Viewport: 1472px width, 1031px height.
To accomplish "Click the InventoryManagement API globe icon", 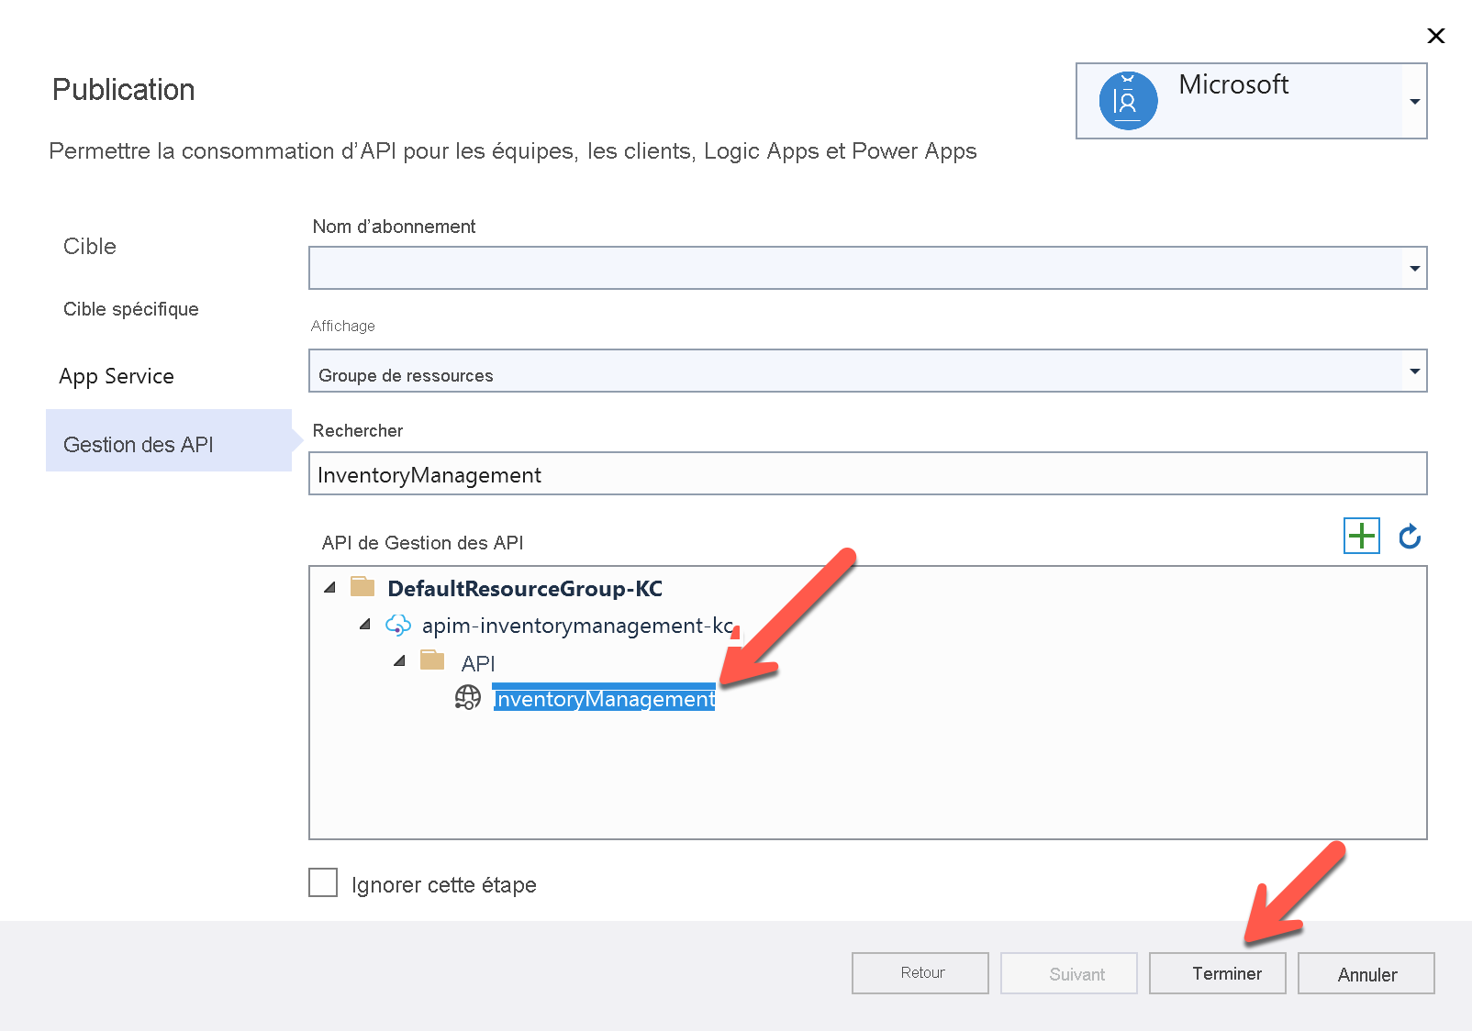I will 468,698.
